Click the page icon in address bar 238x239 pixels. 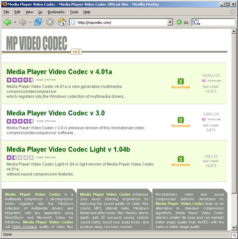(x=73, y=23)
